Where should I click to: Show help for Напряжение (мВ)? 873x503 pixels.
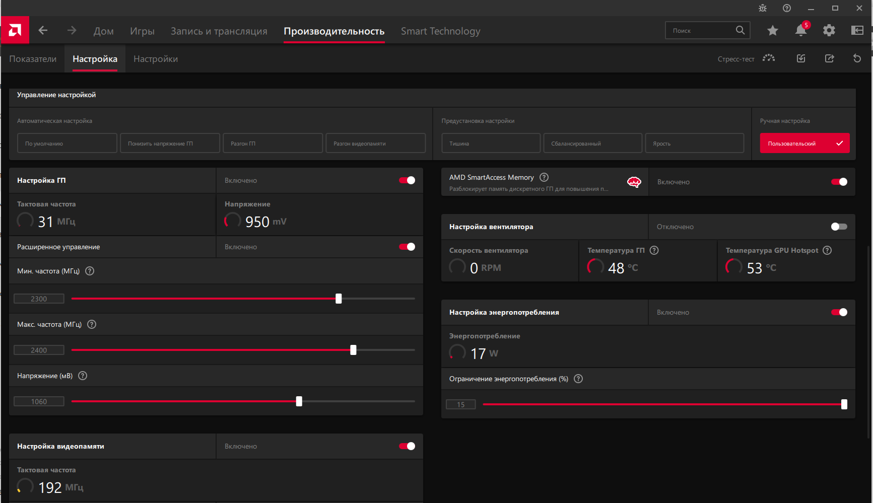(83, 376)
